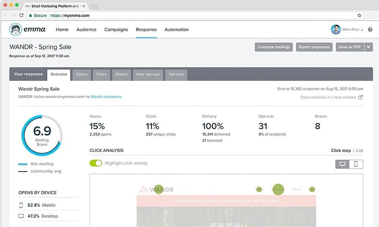Switch click map to desktop view icon
Viewport: 379px width, 227px height.
pos(342,164)
